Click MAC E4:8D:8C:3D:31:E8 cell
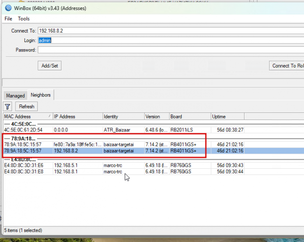Viewport: 304px width, 242px height. coord(24,172)
